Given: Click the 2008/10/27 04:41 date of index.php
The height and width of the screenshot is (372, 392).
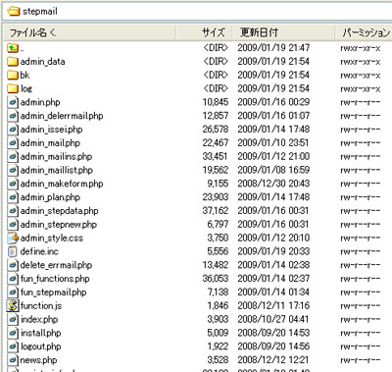Looking at the screenshot, I should point(273,320).
